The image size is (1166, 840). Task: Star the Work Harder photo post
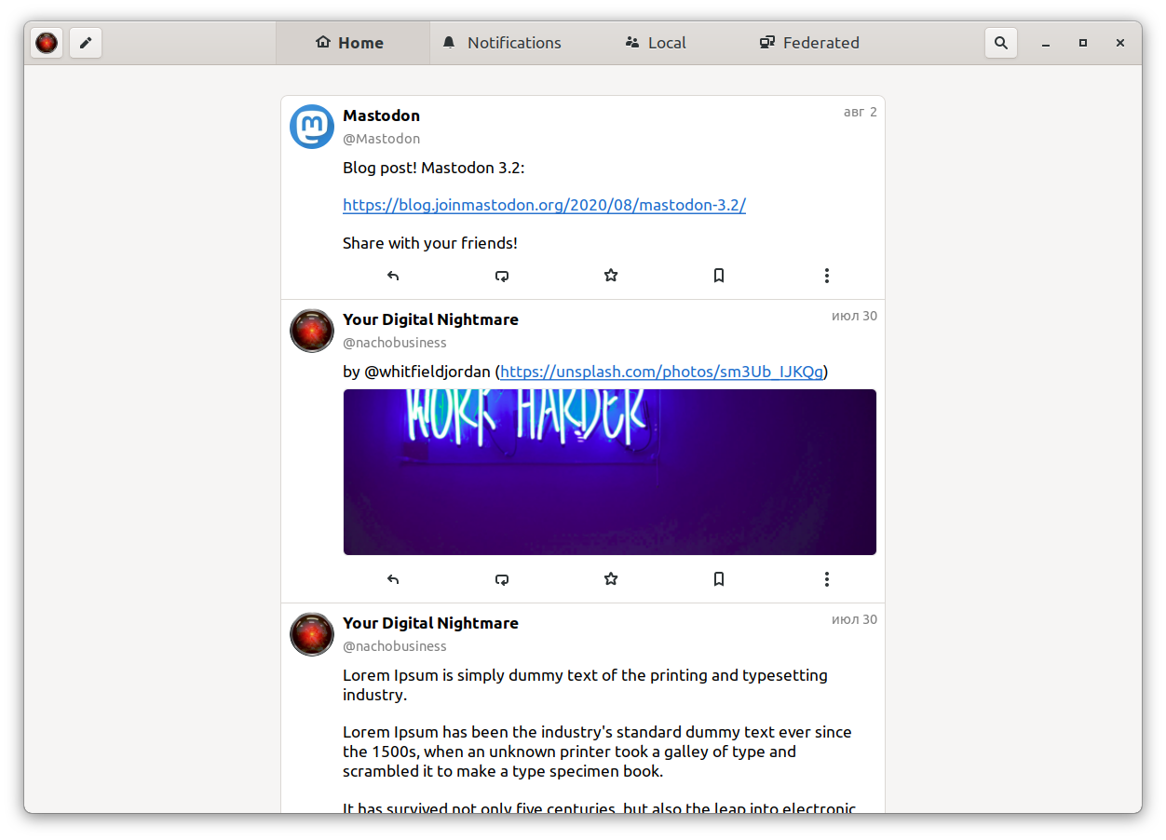[611, 579]
